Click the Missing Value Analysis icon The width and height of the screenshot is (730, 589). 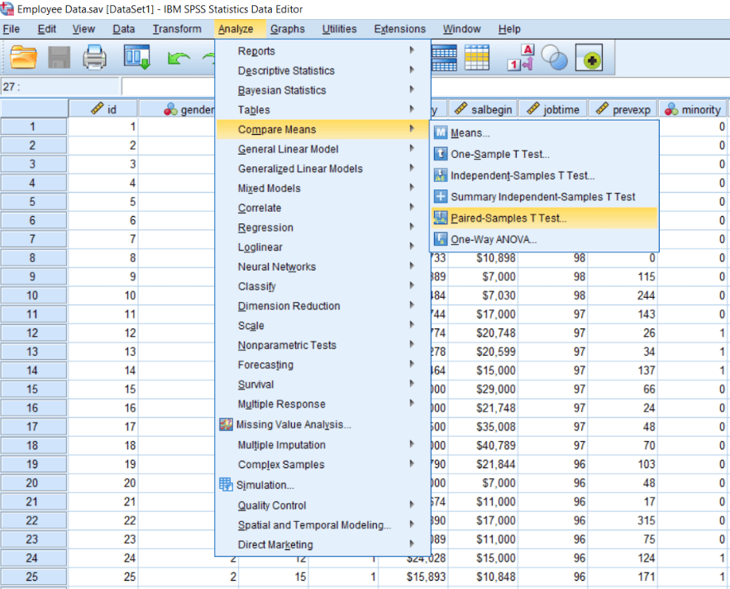[227, 424]
